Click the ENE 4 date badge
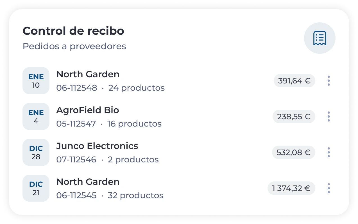 click(x=36, y=116)
